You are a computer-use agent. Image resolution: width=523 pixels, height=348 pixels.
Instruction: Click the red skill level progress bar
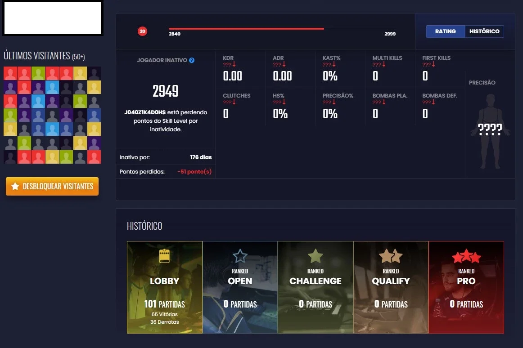pos(246,29)
